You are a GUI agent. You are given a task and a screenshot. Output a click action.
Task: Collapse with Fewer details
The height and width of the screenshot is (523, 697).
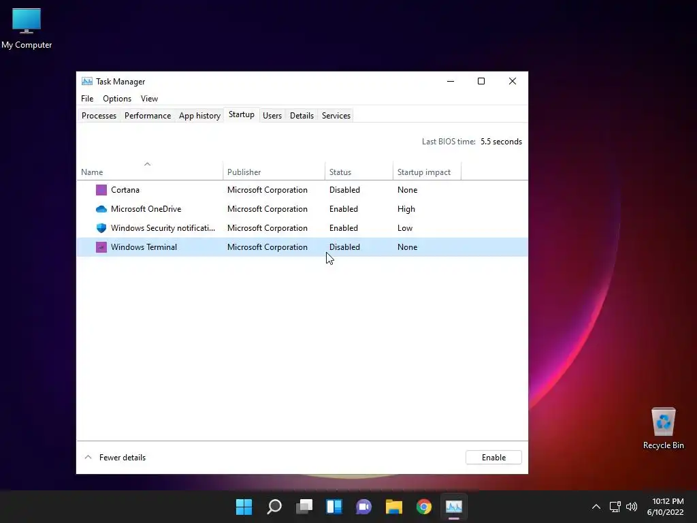(115, 458)
